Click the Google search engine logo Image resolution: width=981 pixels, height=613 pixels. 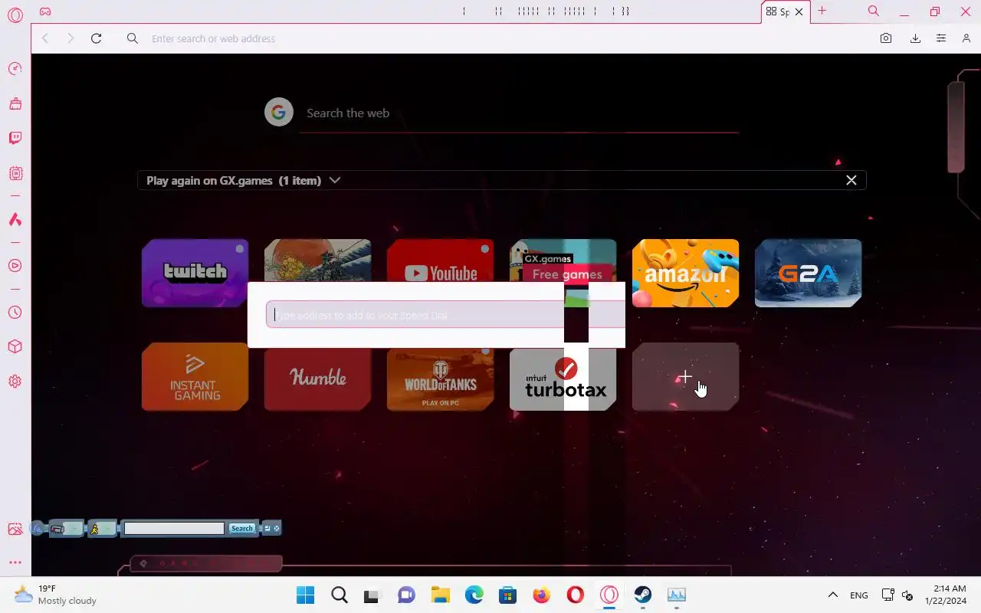point(279,113)
